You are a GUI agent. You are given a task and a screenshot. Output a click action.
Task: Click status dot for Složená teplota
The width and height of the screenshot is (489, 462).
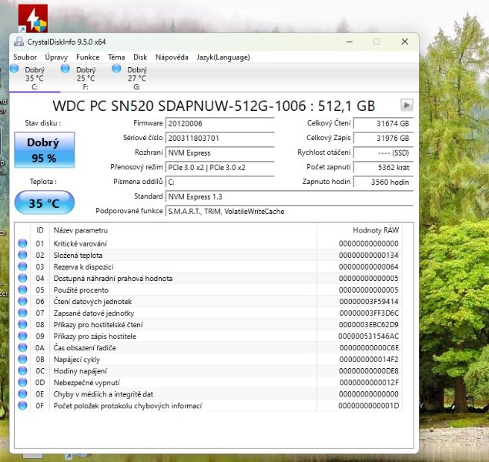[x=22, y=255]
